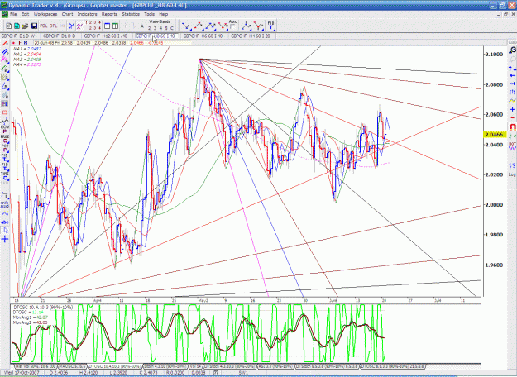Click the split vertical window icon
Image resolution: width=517 pixels, height=377 pixels.
[116, 26]
